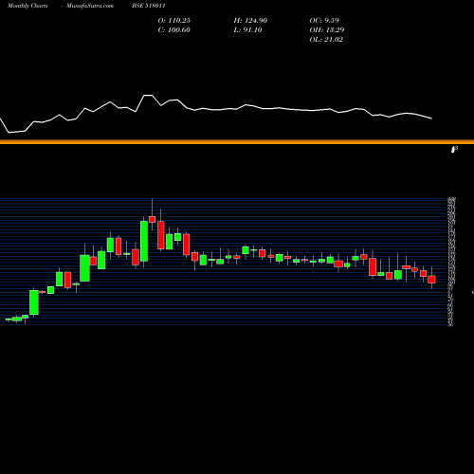Image resolution: width=474 pixels, height=474 pixels.
Task: Click the close value "C: 100.60"
Action: pyautogui.click(x=174, y=30)
